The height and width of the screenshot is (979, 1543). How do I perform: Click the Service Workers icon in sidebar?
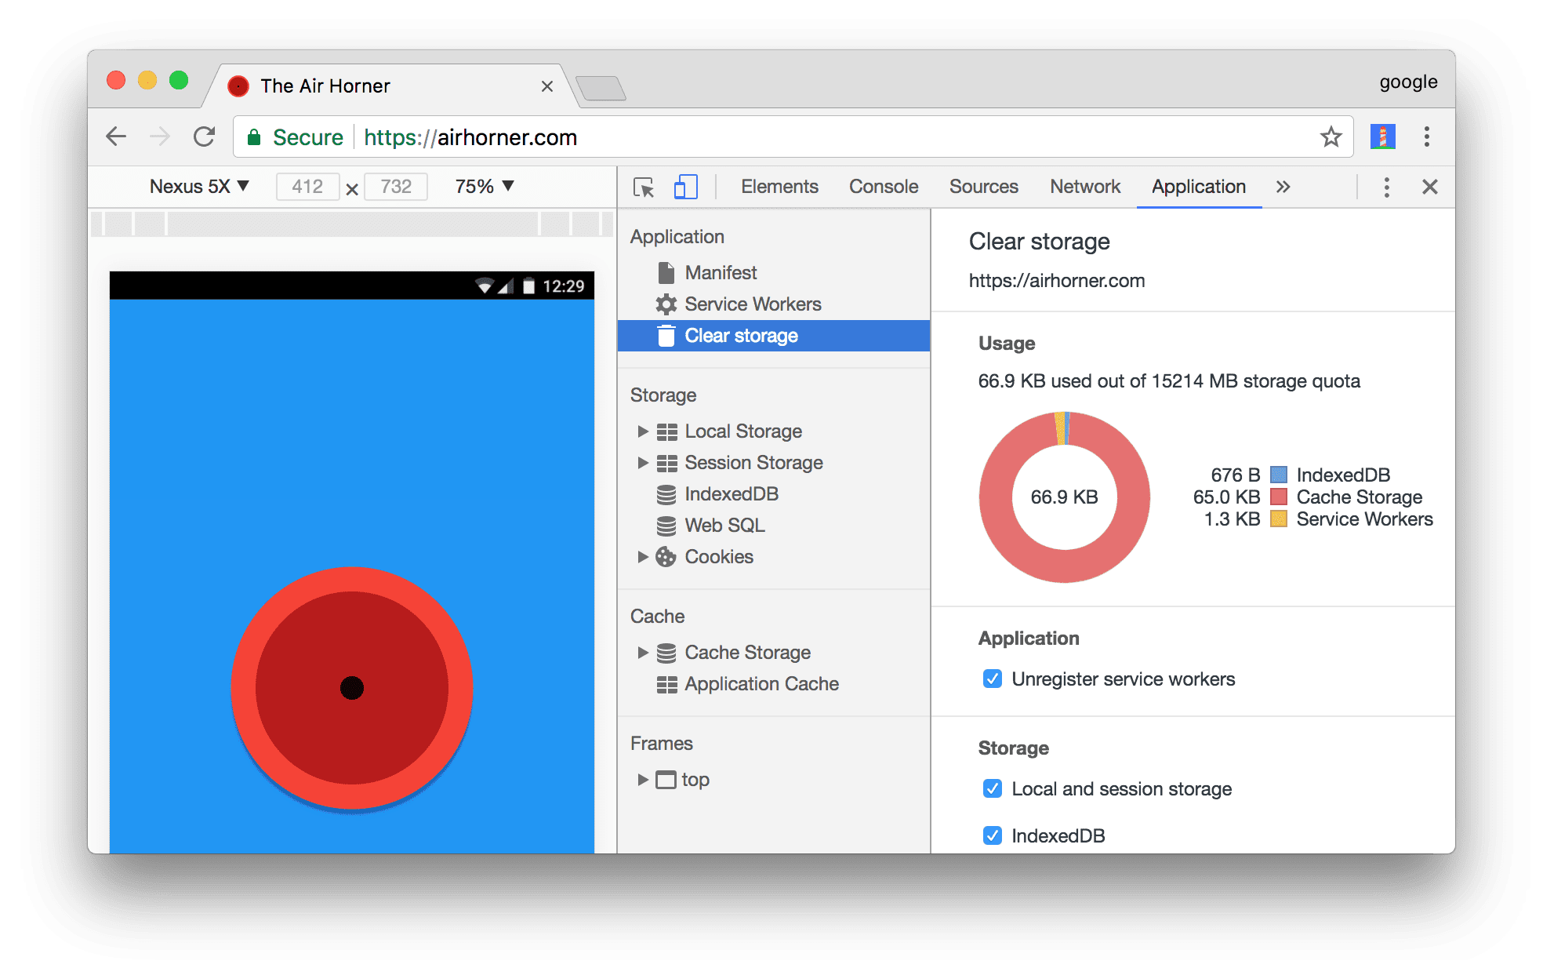click(x=663, y=304)
